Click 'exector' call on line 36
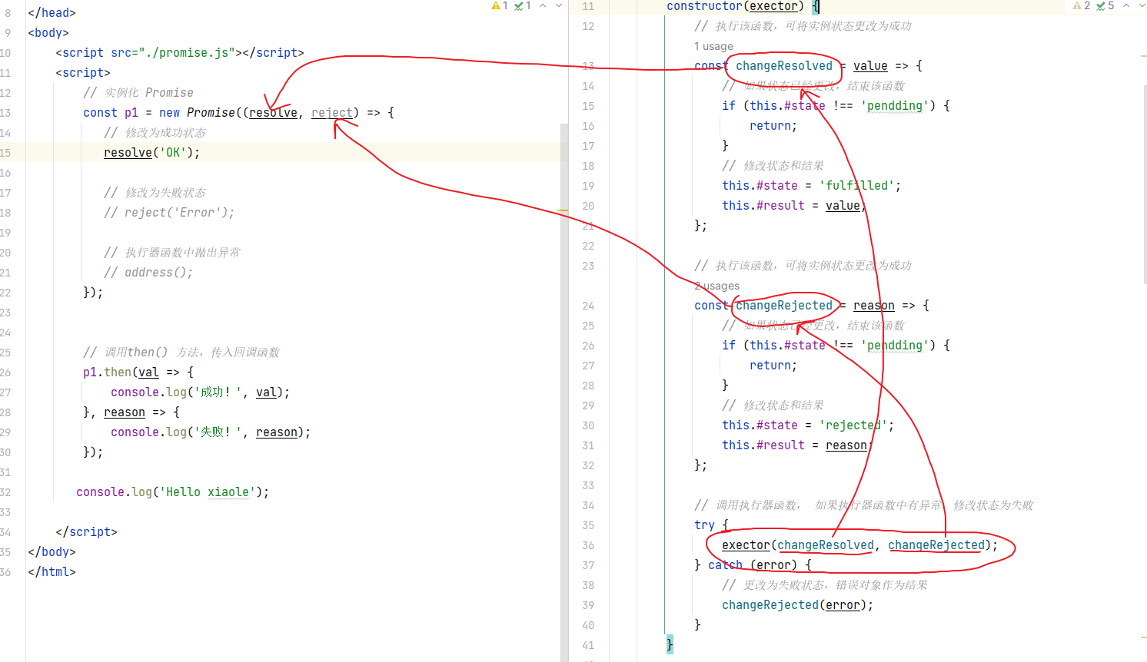Screen dimensions: 1147x662 (746, 545)
